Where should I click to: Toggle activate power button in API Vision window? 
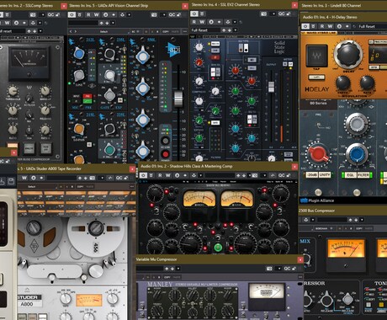pos(72,14)
